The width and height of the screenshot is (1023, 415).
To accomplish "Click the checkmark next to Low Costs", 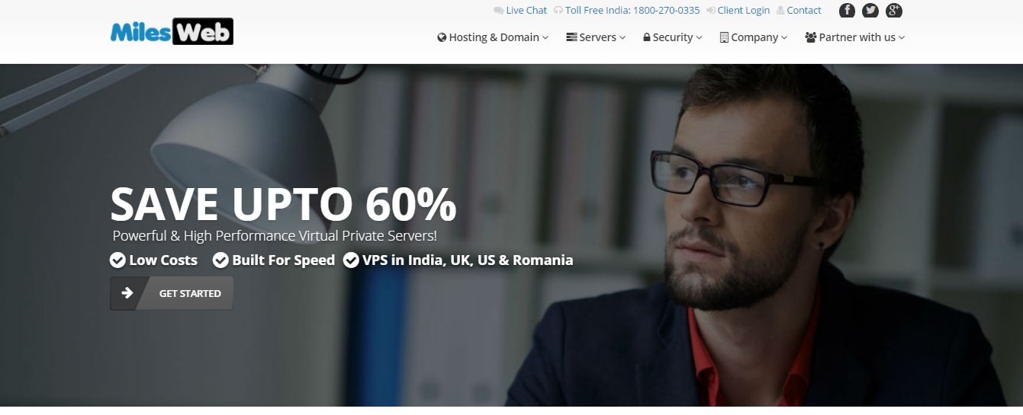I will click(117, 260).
